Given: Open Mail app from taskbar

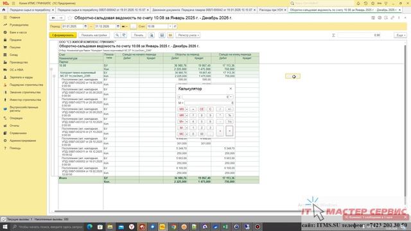Looking at the screenshot, I should tap(121, 227).
